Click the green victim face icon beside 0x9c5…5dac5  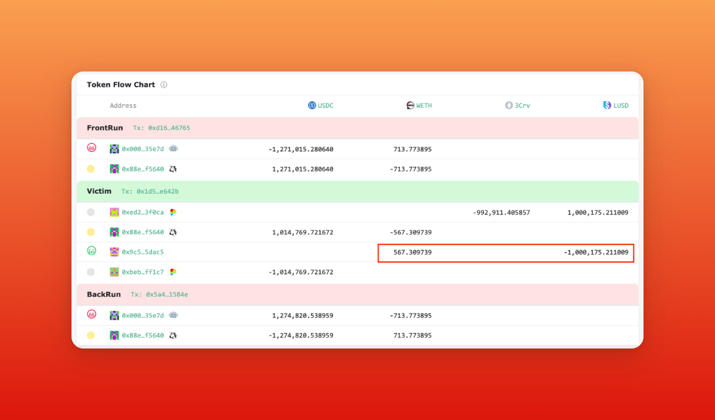tap(91, 251)
